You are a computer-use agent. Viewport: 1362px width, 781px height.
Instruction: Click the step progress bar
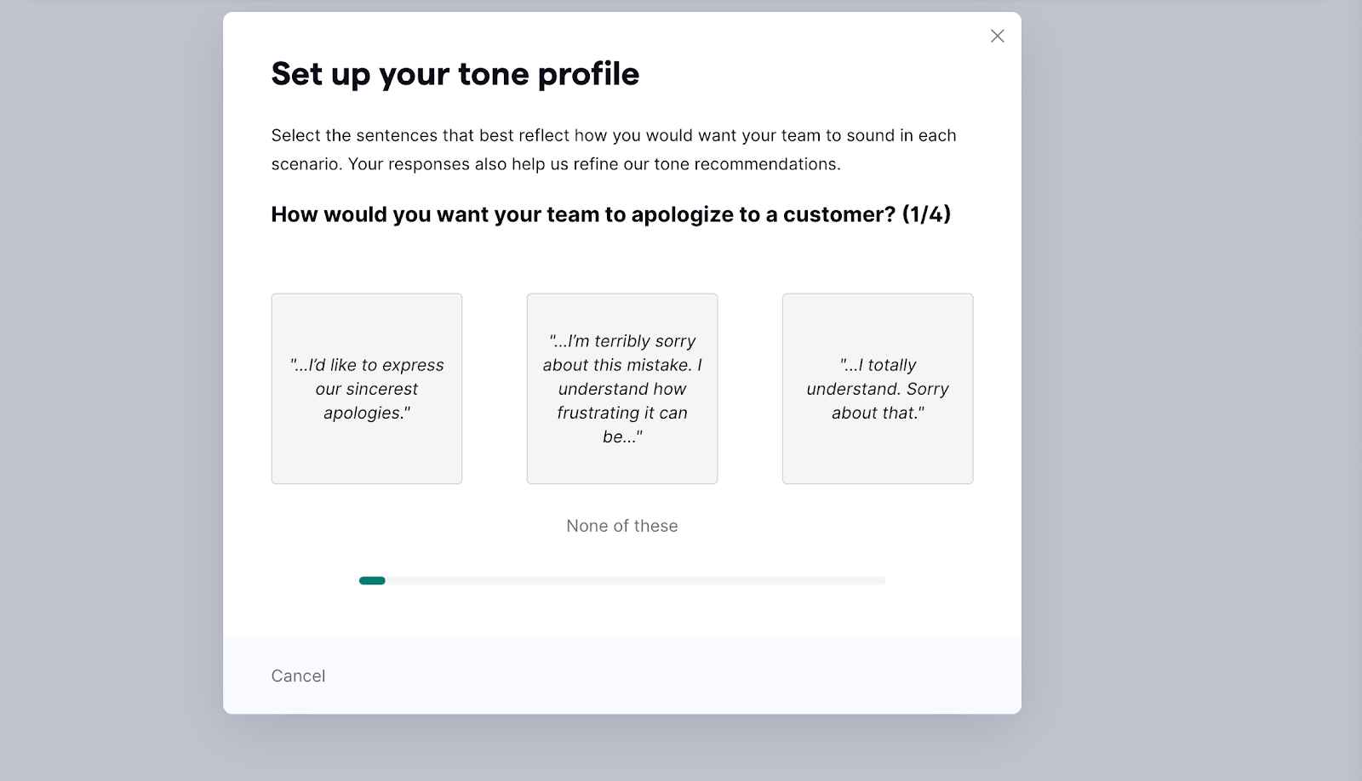pos(621,580)
